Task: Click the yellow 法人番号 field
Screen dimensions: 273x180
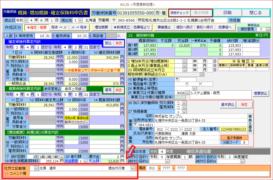Action: [233, 129]
